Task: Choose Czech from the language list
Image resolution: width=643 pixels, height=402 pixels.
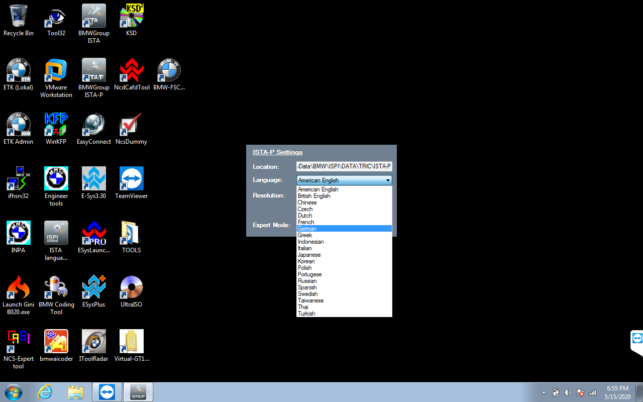Action: coord(344,209)
